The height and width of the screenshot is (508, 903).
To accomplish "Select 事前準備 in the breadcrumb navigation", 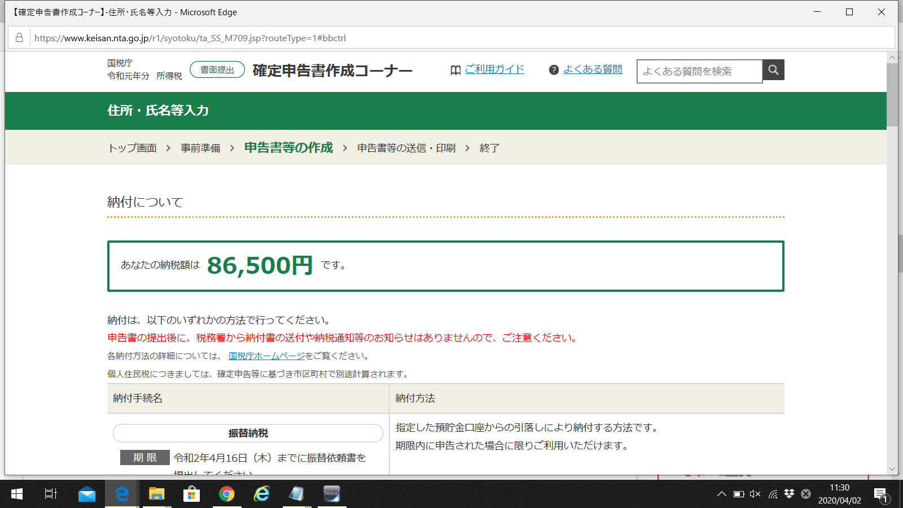I will (200, 147).
